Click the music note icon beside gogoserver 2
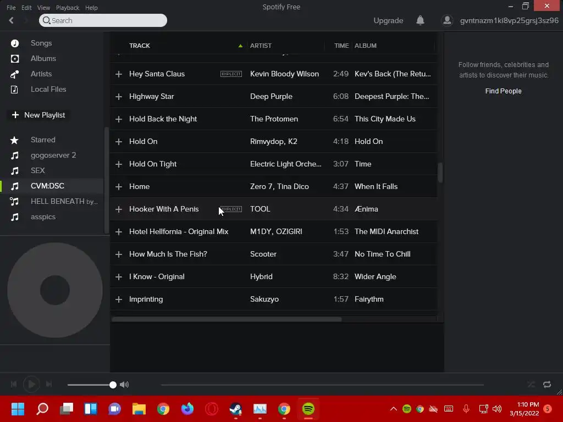 (14, 156)
